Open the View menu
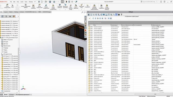The width and height of the screenshot is (173, 97). click(x=18, y=2)
